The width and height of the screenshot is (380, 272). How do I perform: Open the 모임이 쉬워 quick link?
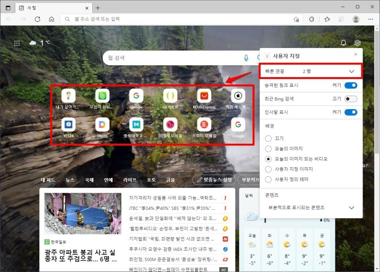tap(102, 99)
